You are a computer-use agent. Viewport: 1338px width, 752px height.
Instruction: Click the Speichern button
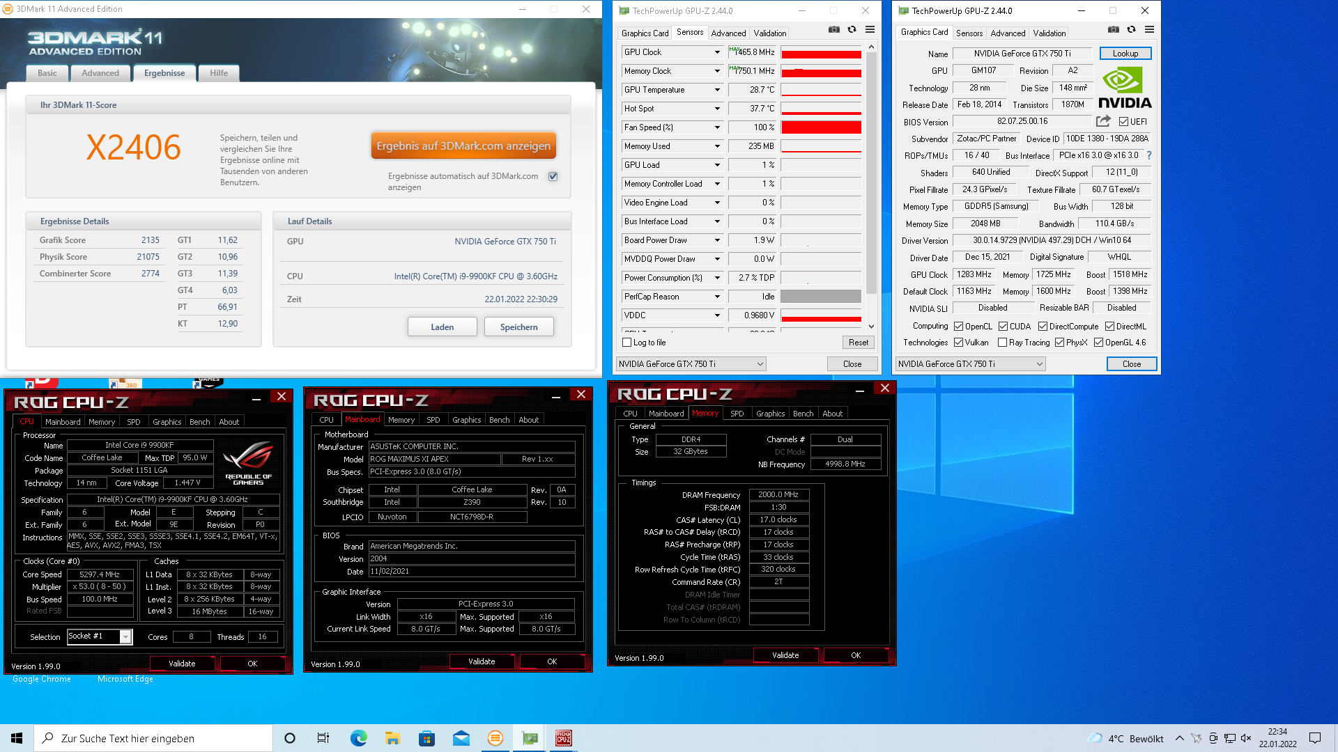click(x=519, y=327)
